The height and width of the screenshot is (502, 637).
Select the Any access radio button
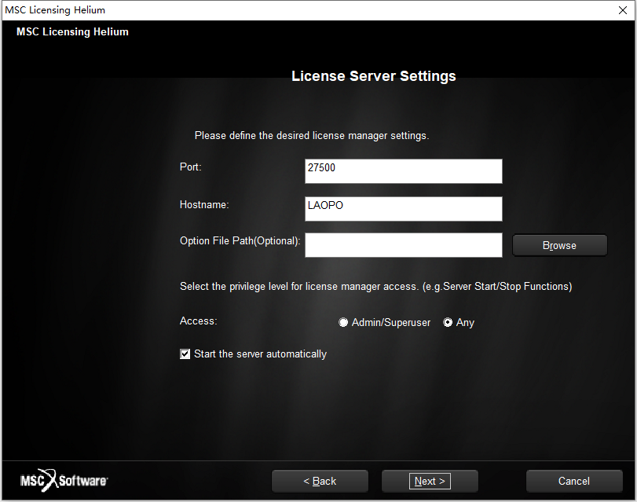click(448, 322)
